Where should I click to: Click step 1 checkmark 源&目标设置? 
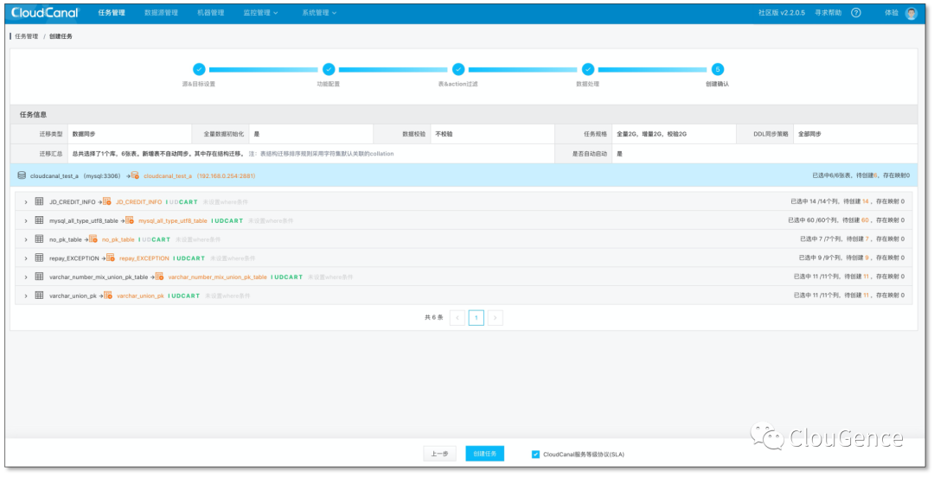point(199,70)
